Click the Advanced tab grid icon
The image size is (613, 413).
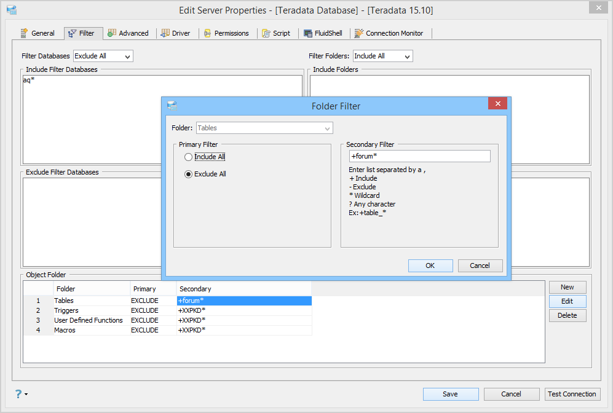tap(112, 33)
